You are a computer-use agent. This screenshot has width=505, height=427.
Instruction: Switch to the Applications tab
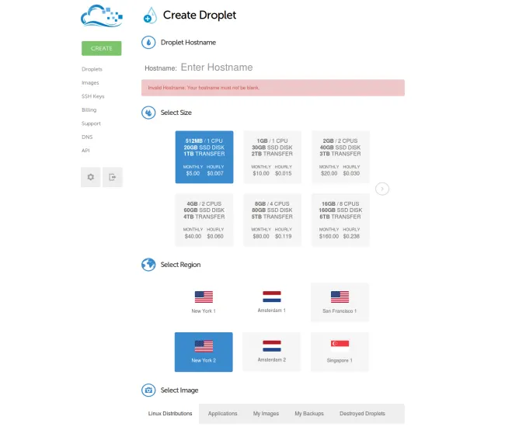(x=222, y=414)
